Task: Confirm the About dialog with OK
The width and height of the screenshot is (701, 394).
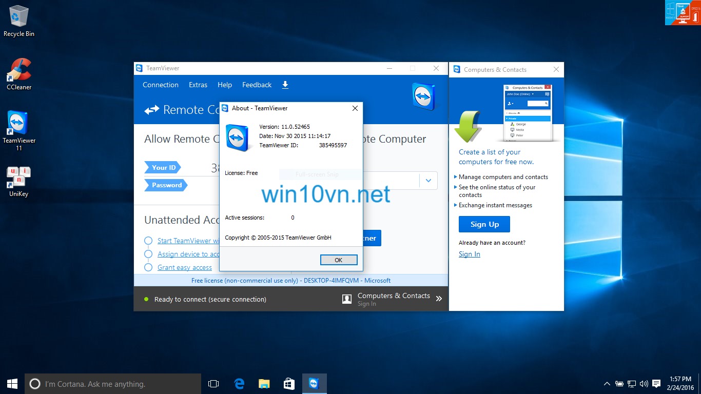Action: (x=339, y=260)
